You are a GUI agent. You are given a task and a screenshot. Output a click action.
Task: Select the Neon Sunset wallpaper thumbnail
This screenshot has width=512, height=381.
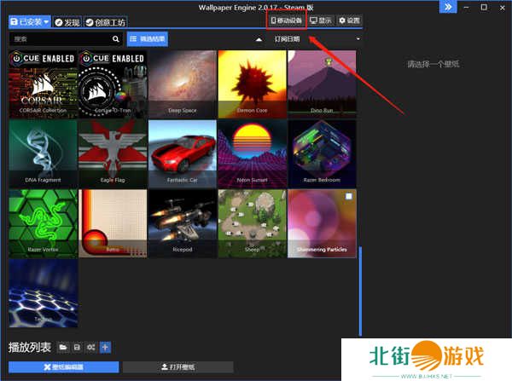pos(252,152)
